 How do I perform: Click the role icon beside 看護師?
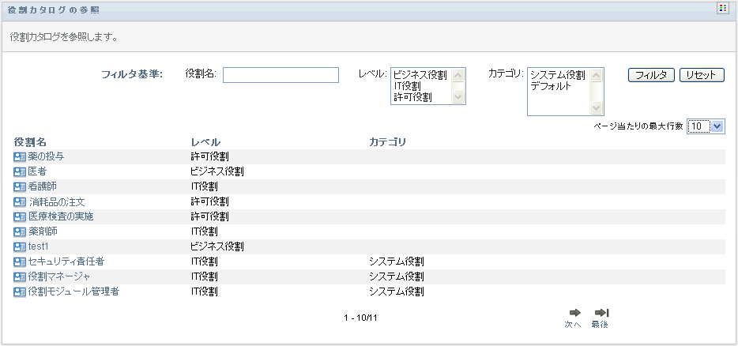20,186
